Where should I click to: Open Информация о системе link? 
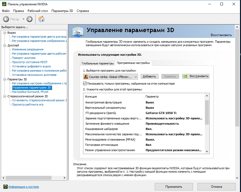pos(24,187)
